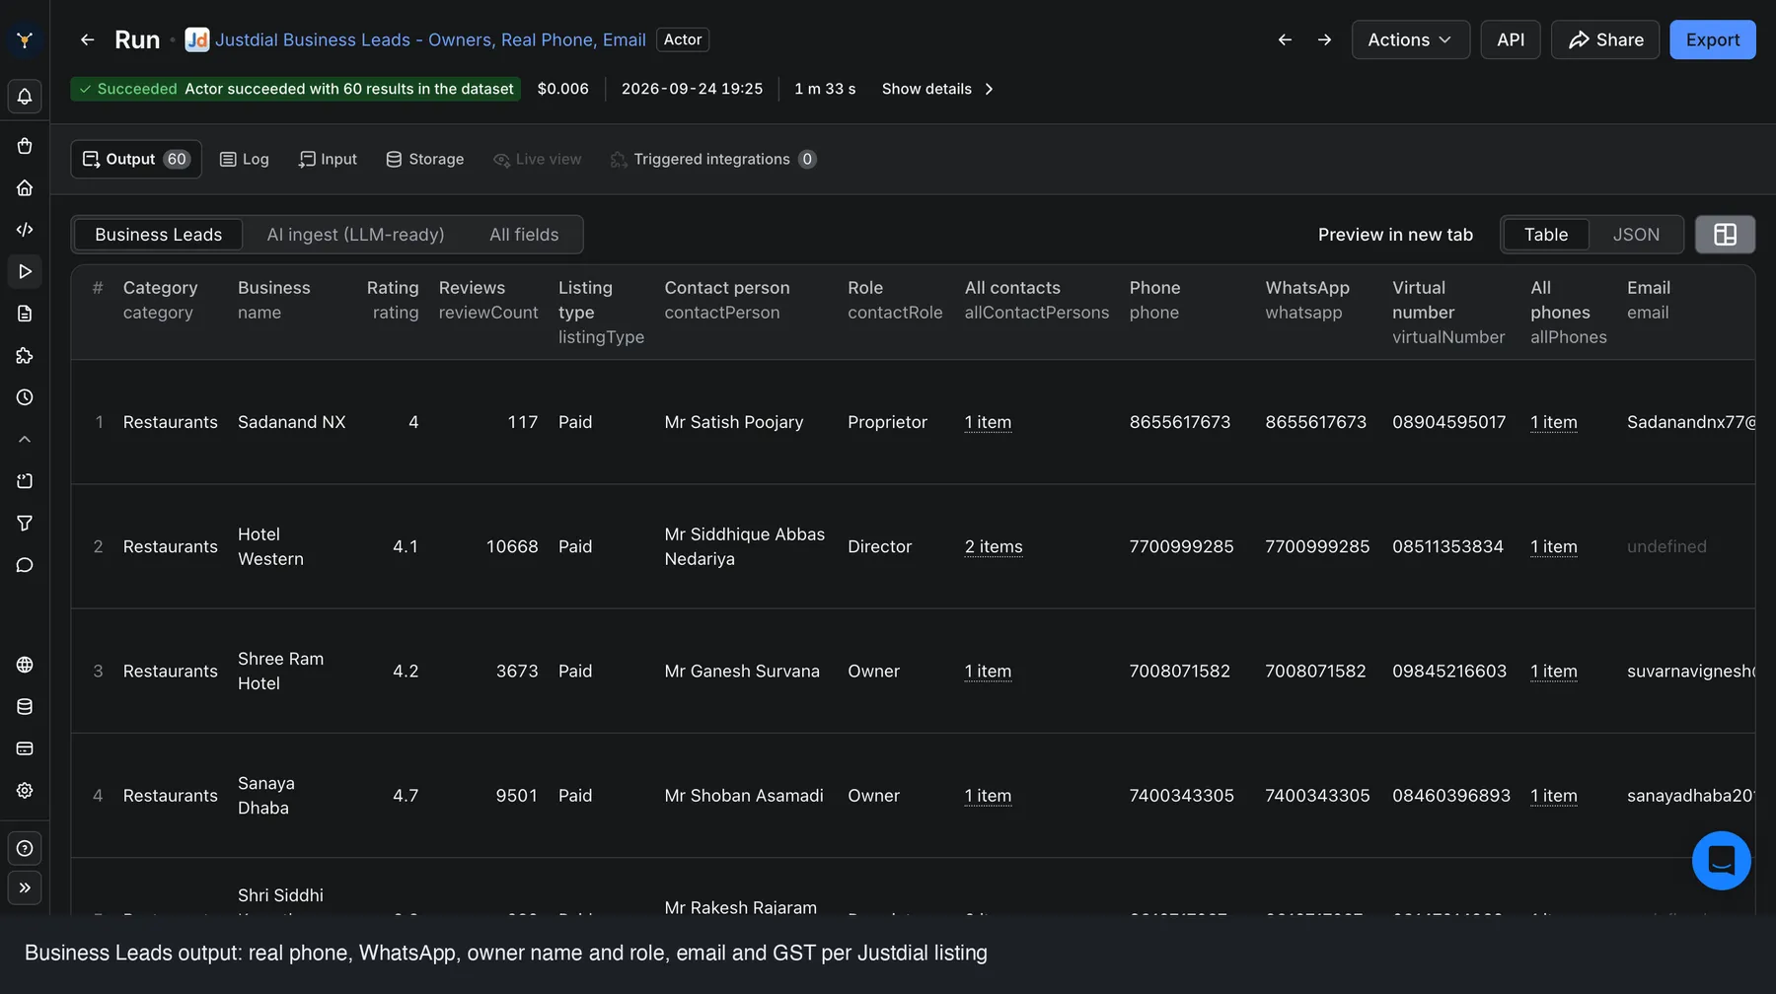Viewport: 1776px width, 994px height.
Task: Open the Store bag icon in sidebar
Action: coord(25,146)
